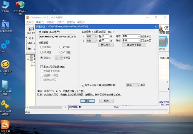Click left arrow of bottom horizontal scrollbar
The image size is (193, 134).
pos(27,107)
